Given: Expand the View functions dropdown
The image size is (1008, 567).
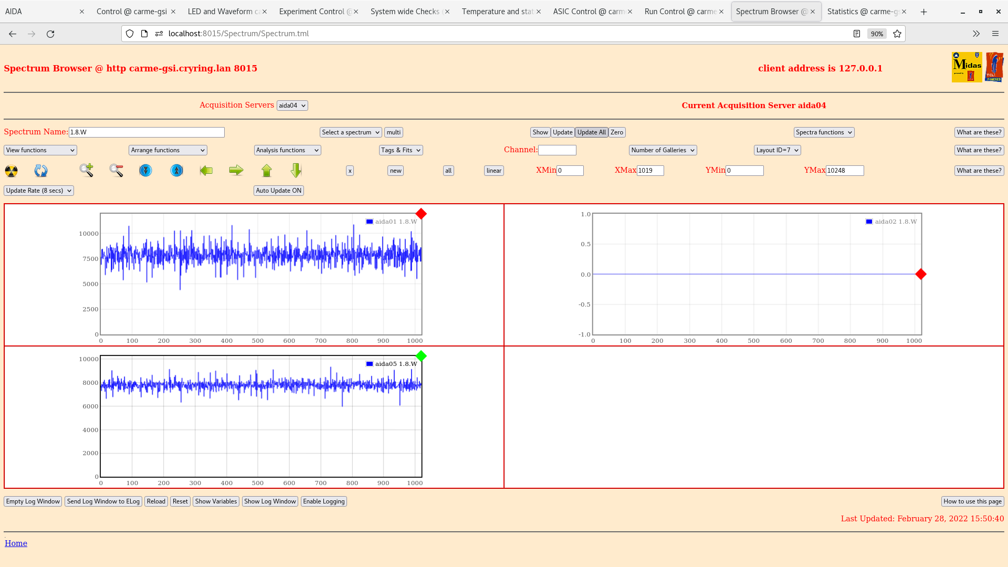Looking at the screenshot, I should pos(40,150).
